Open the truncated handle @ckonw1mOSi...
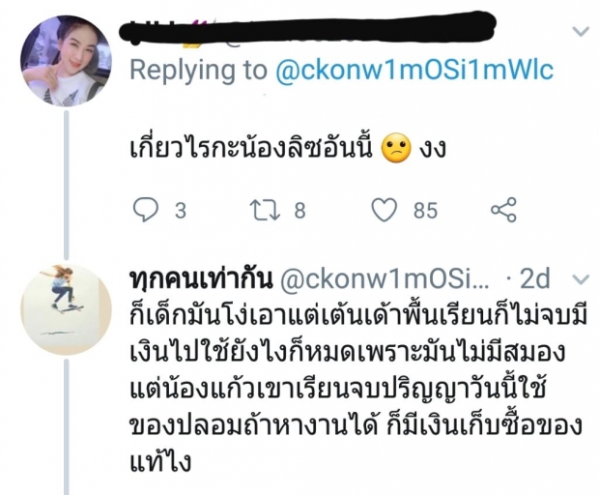599x495 pixels. coord(385,279)
